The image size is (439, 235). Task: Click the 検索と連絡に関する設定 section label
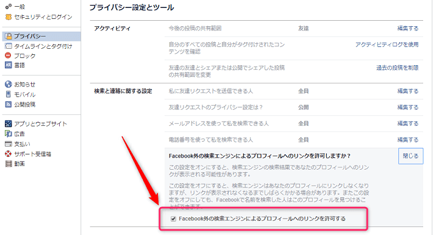[123, 91]
